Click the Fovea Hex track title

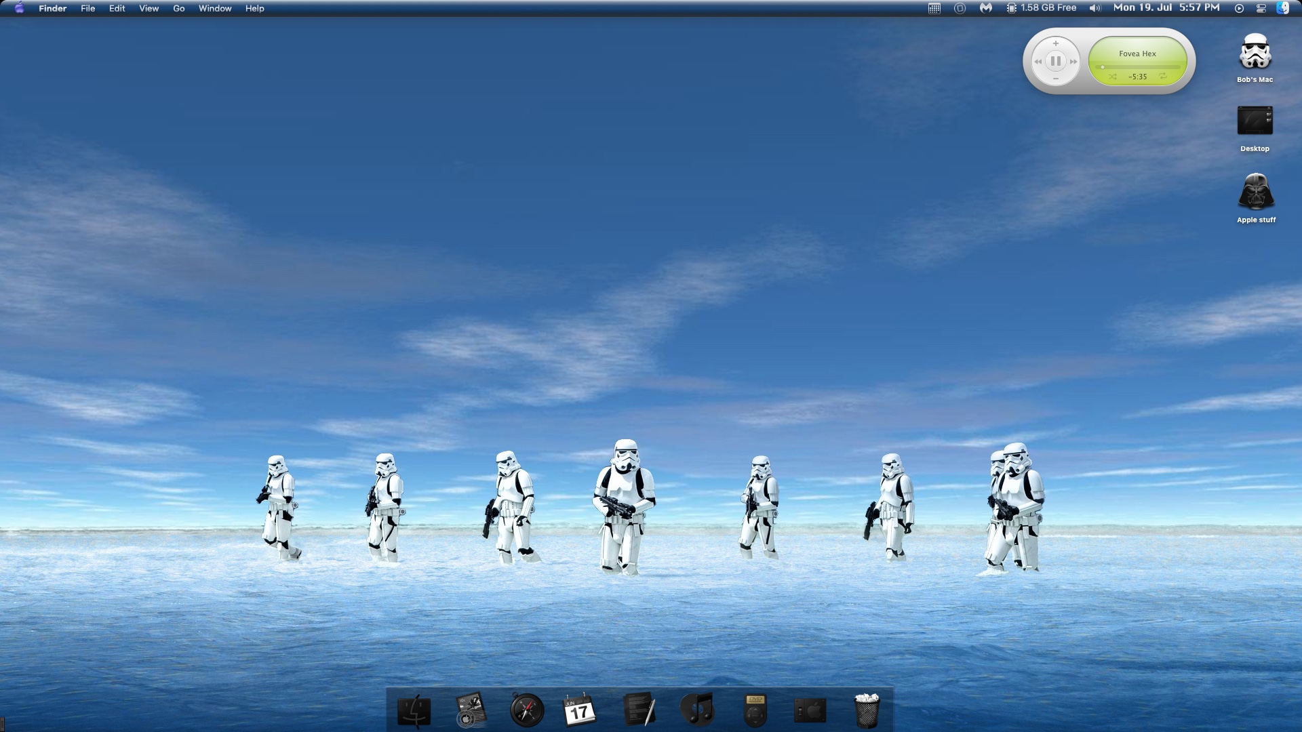click(1137, 54)
